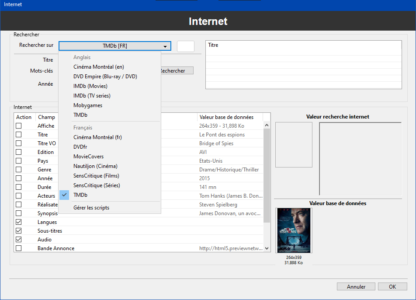Pick IMDb (TV series) from the menu
Screen dimensions: 416x300
coord(92,96)
